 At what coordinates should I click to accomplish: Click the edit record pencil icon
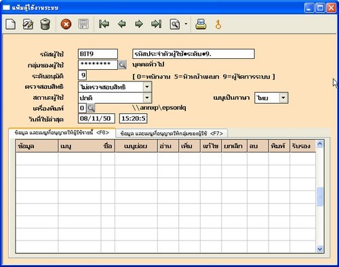pyautogui.click(x=28, y=24)
